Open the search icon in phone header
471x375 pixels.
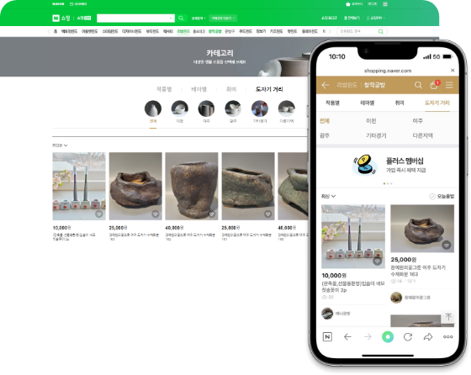[418, 85]
